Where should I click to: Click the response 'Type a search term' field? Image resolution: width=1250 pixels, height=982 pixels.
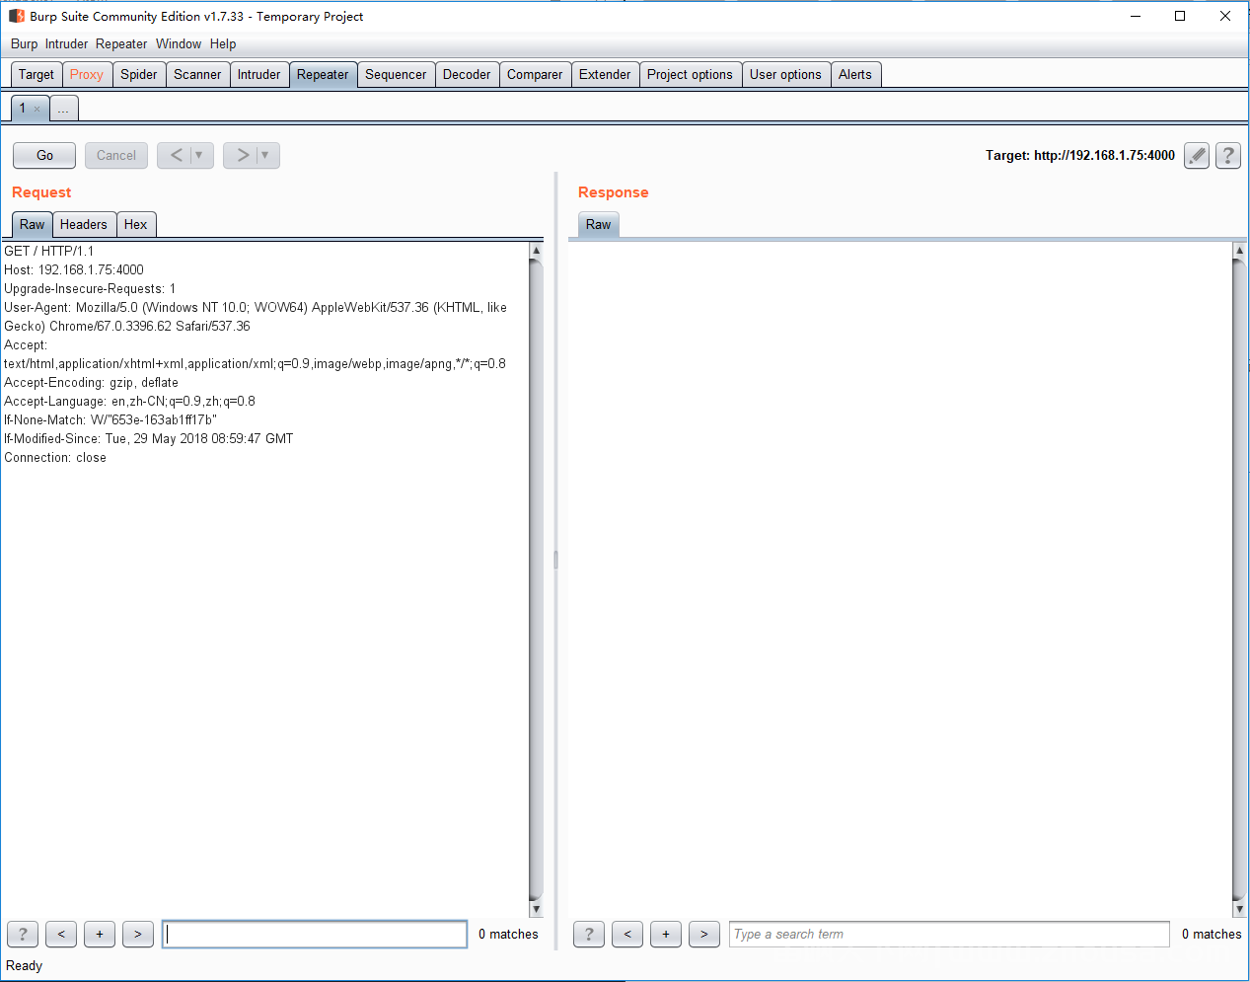click(949, 934)
